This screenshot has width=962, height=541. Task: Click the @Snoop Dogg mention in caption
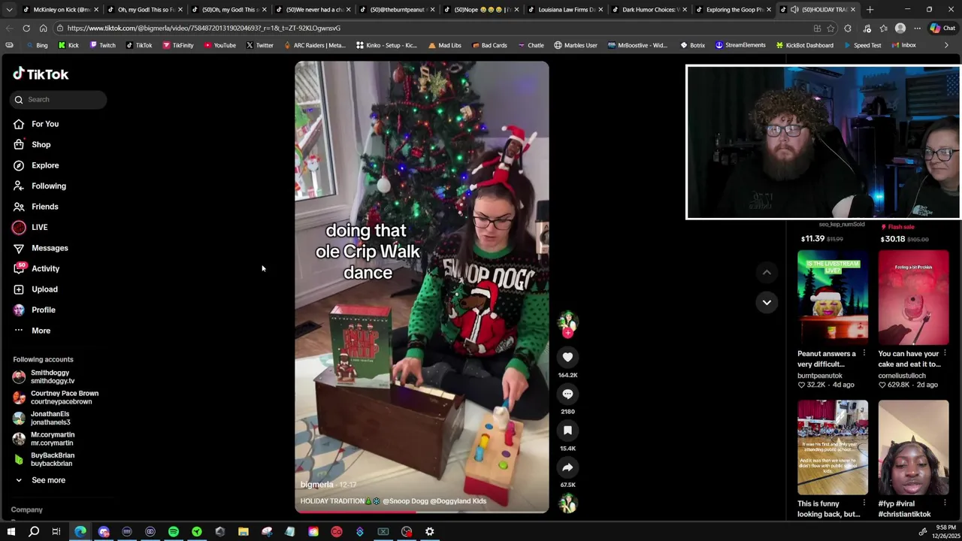pos(404,501)
